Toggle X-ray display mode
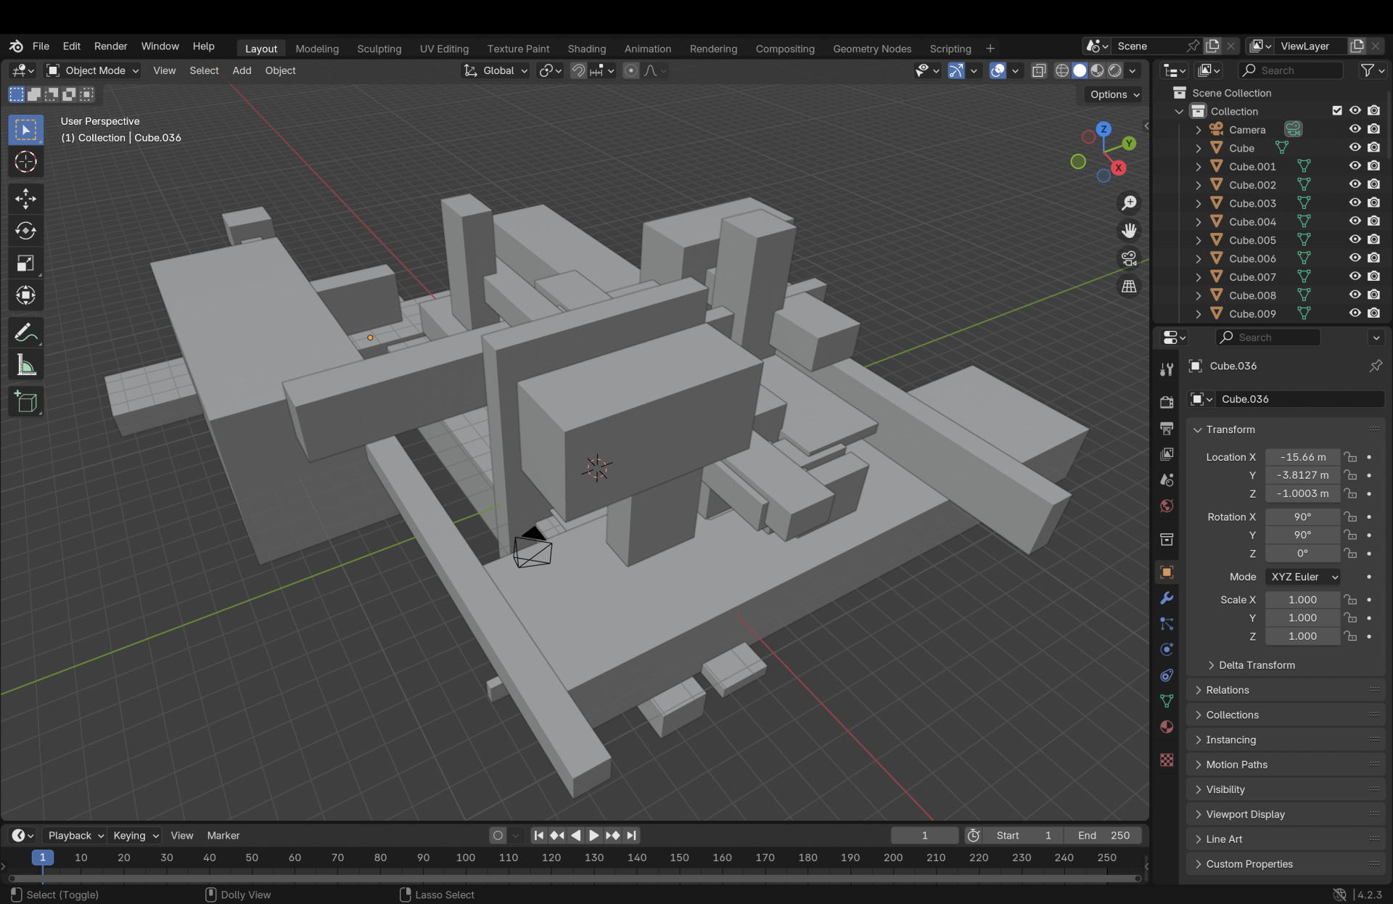The height and width of the screenshot is (904, 1393). point(1039,70)
